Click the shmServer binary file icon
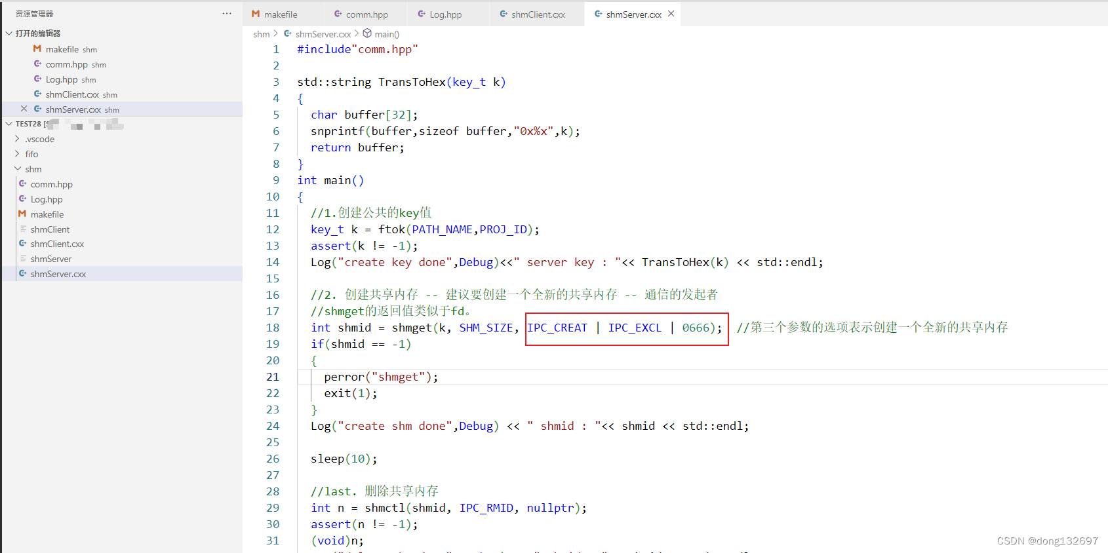This screenshot has width=1108, height=553. (23, 258)
